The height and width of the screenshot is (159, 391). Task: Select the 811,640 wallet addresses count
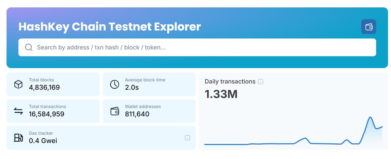[x=137, y=114]
